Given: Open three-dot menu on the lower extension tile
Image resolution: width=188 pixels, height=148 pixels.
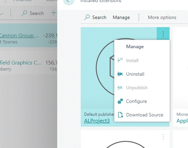Looking at the screenshot, I should pos(163,137).
